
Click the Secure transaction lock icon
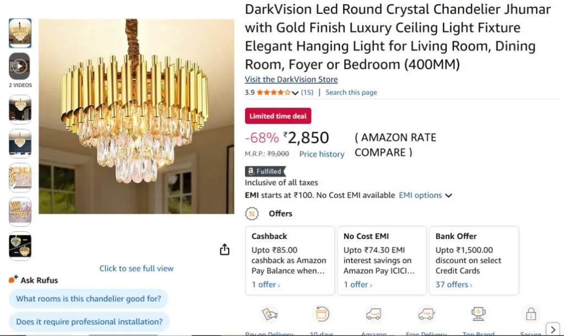click(x=530, y=314)
